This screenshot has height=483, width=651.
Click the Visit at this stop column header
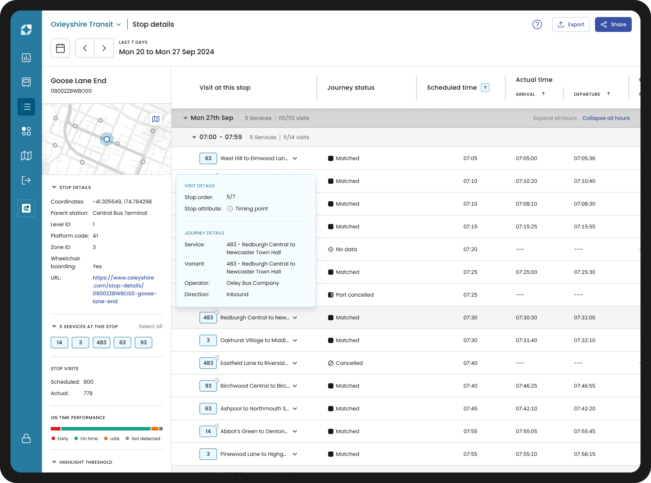[x=225, y=87]
